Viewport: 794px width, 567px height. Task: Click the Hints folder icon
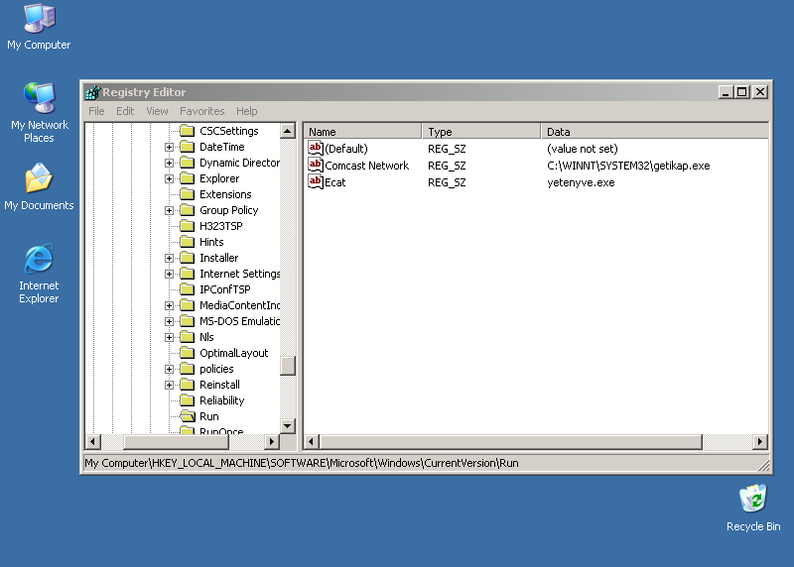(188, 242)
